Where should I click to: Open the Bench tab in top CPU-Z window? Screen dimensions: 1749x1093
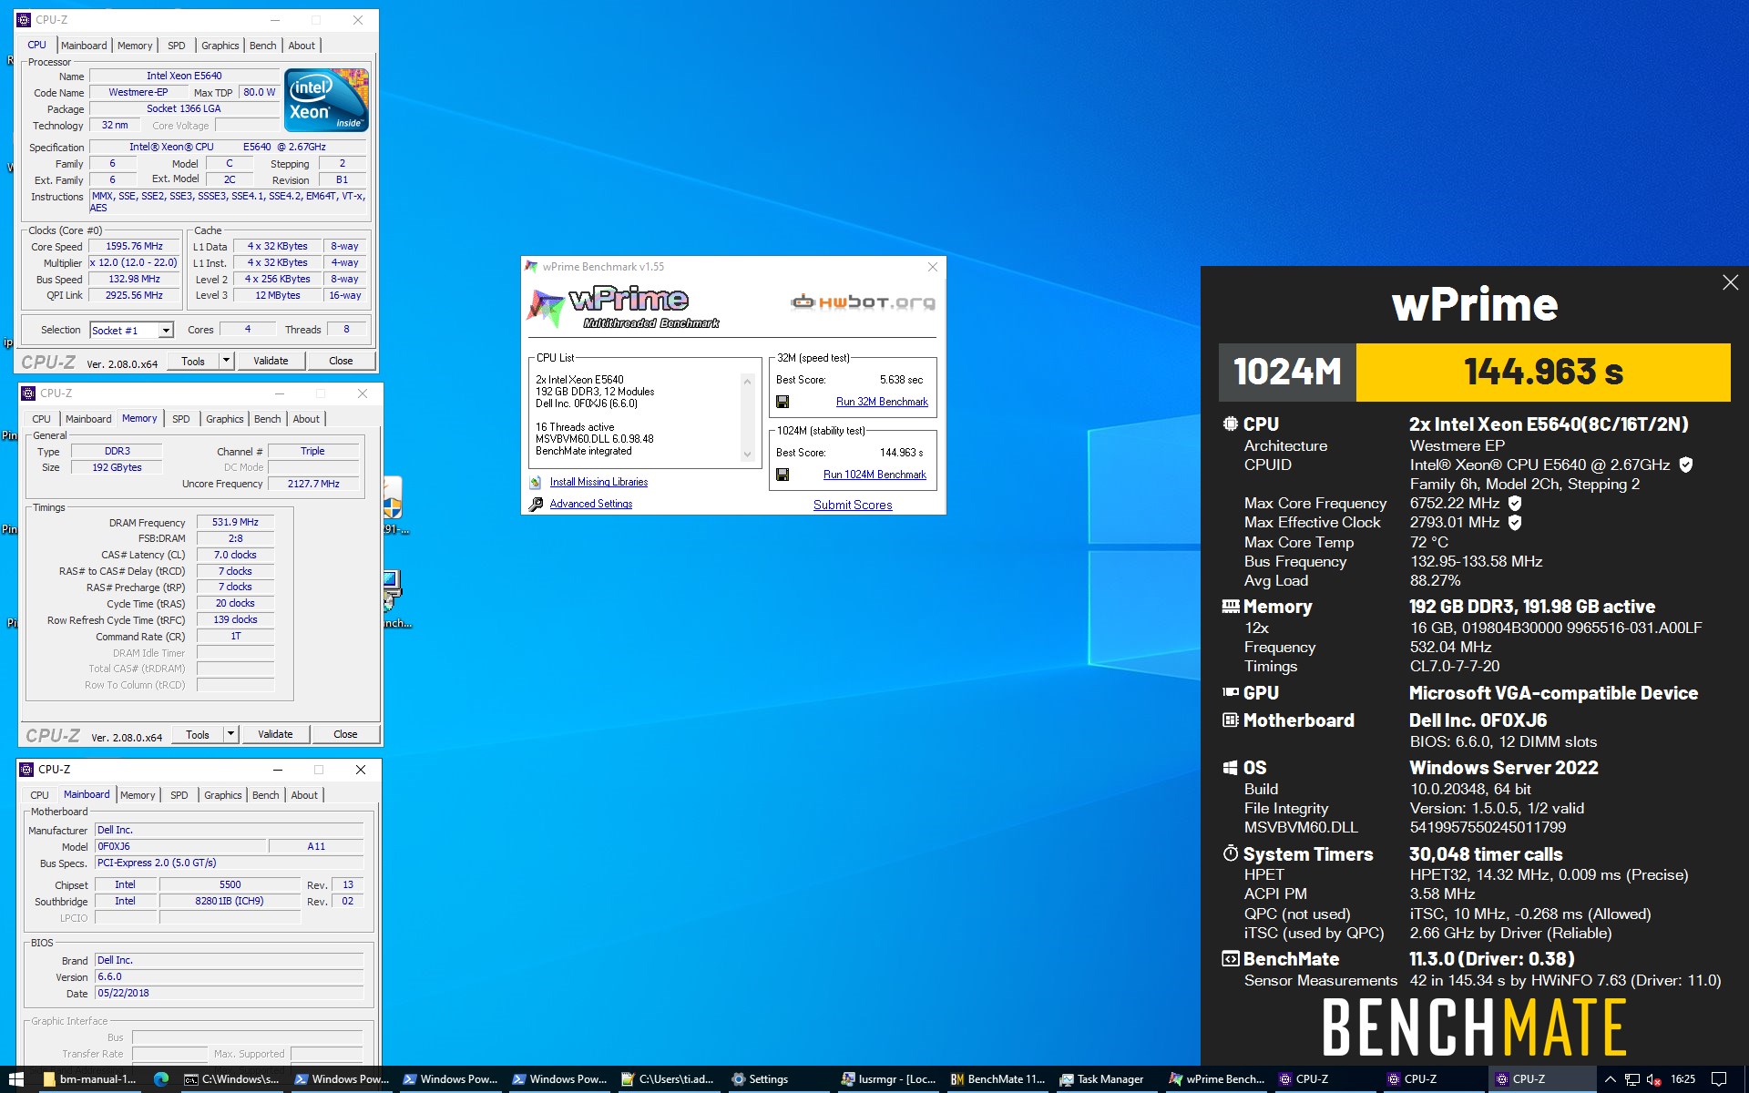(x=262, y=46)
